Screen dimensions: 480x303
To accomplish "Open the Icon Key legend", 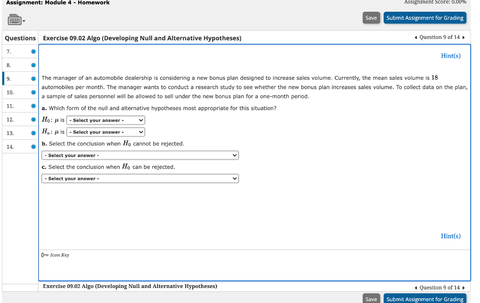I will (59, 255).
